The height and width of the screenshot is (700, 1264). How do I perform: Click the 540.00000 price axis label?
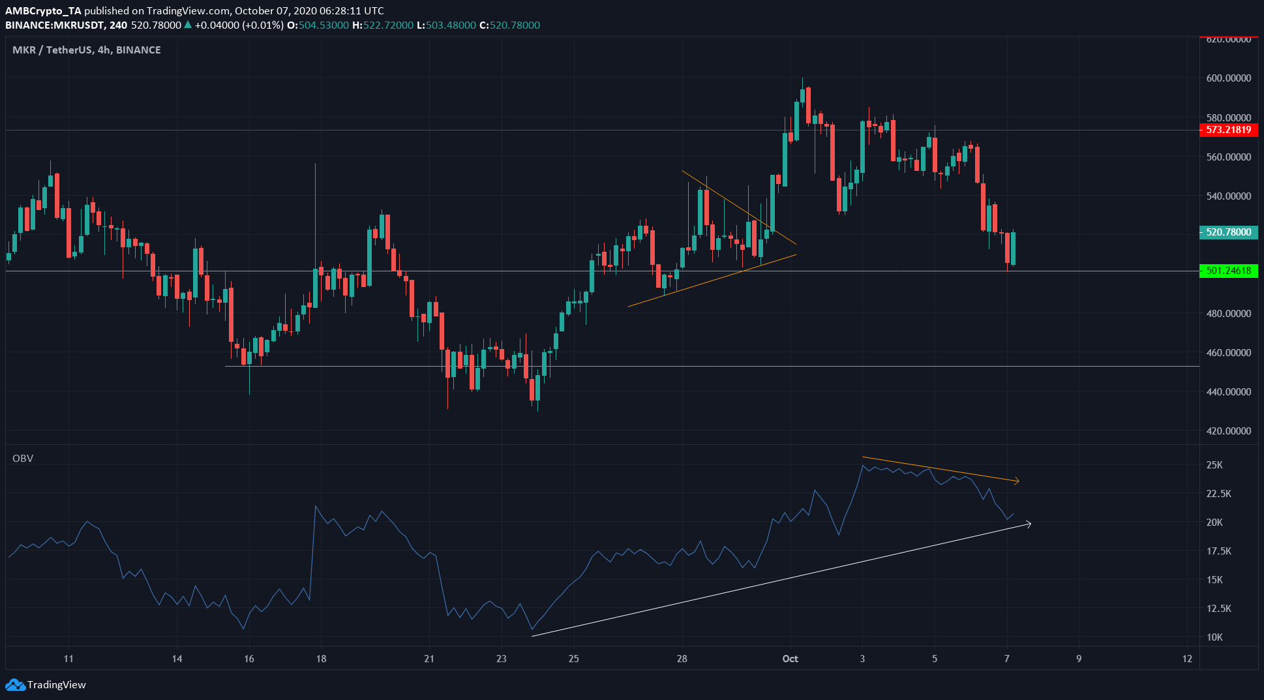pyautogui.click(x=1229, y=196)
